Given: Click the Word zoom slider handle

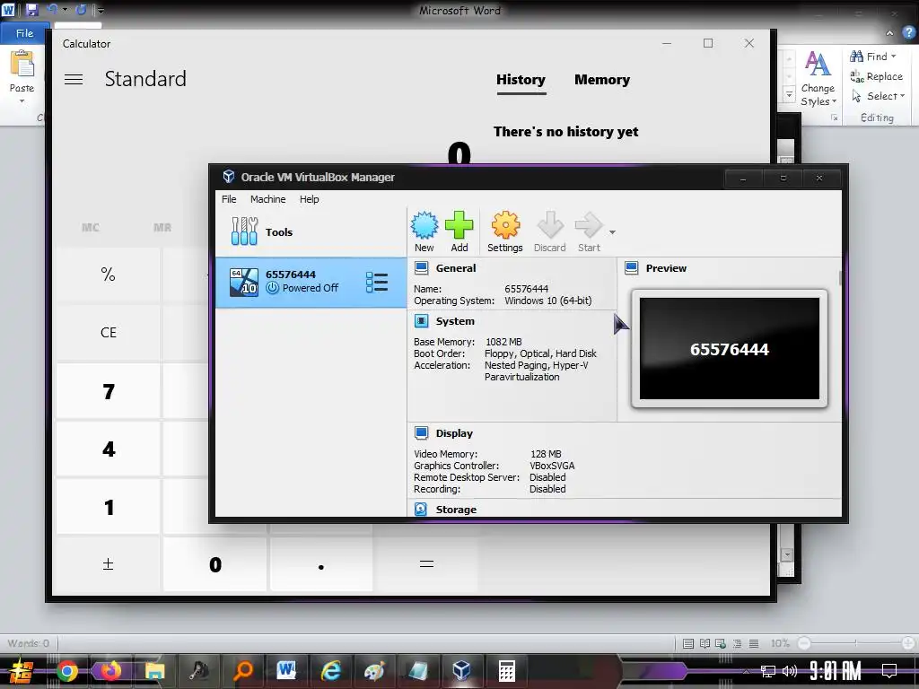Looking at the screenshot, I should (x=804, y=643).
